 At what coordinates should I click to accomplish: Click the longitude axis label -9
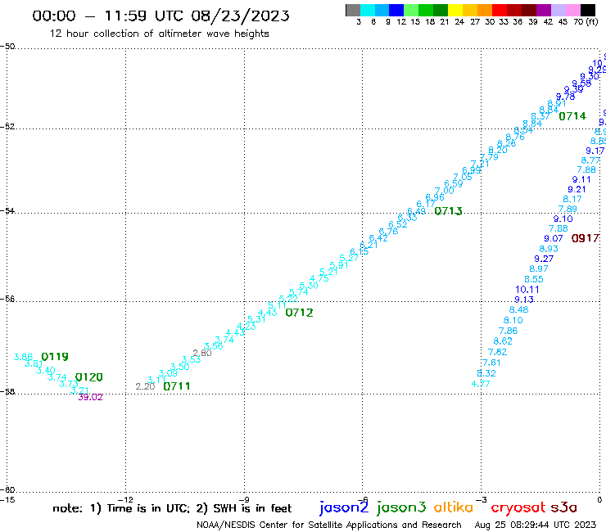[244, 499]
